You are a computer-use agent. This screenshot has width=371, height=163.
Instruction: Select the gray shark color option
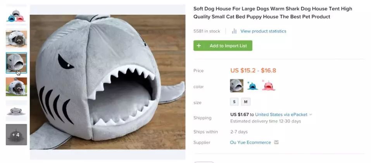pos(236,86)
